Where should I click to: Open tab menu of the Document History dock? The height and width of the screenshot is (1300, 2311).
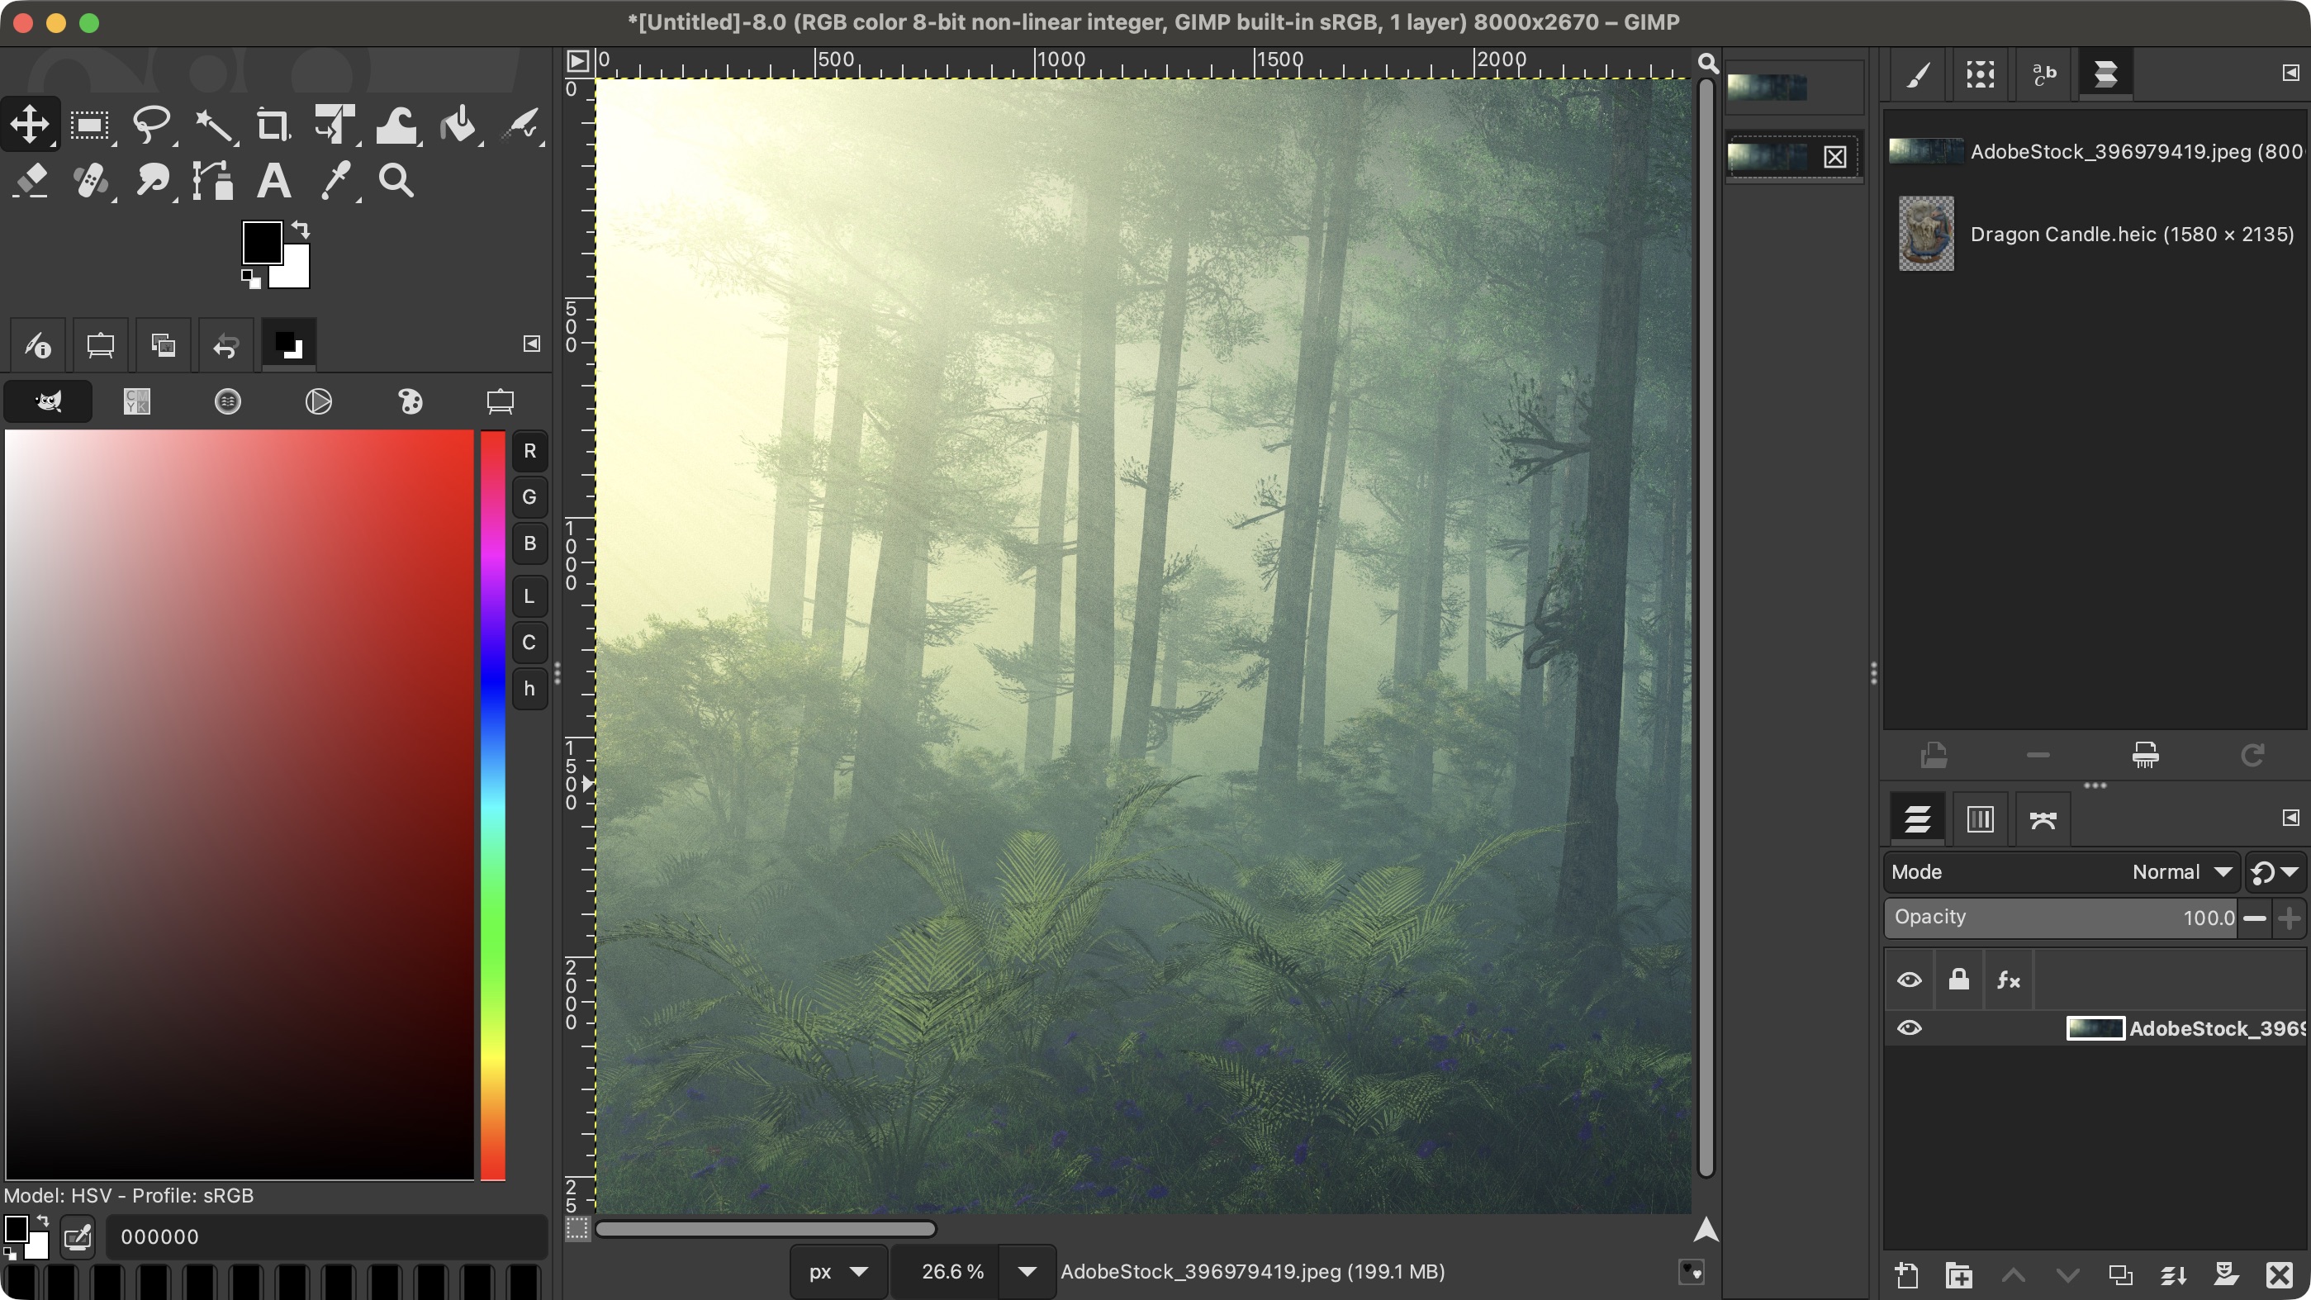(x=2290, y=73)
